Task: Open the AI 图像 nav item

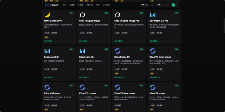Action: point(72,5)
